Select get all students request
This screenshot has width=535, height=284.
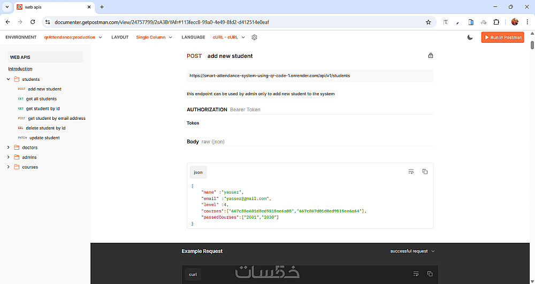coord(41,99)
